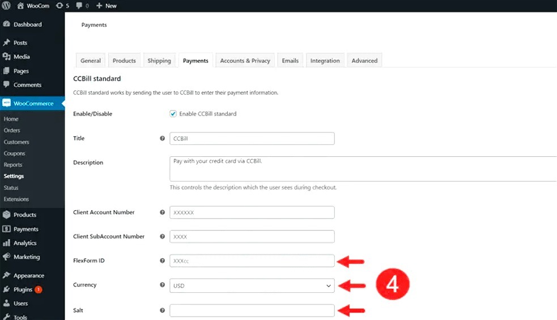Open Posts via its pin icon
This screenshot has width=557, height=320.
(6, 42)
